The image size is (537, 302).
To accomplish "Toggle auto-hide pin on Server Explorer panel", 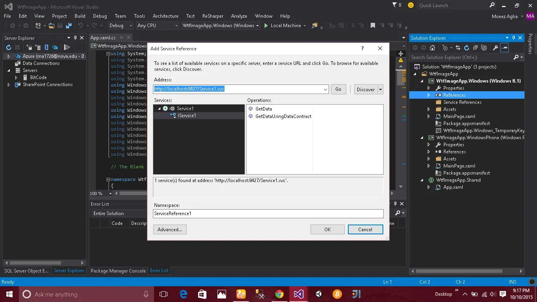I will click(x=75, y=38).
